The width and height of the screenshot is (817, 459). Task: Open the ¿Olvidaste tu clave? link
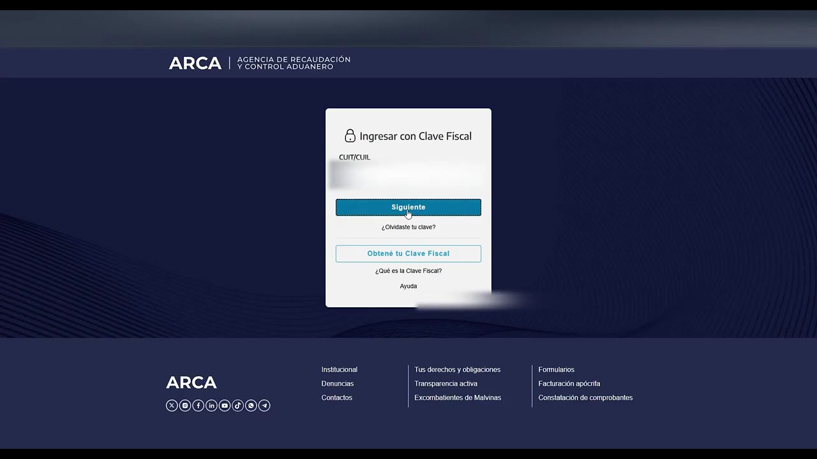[x=408, y=227]
